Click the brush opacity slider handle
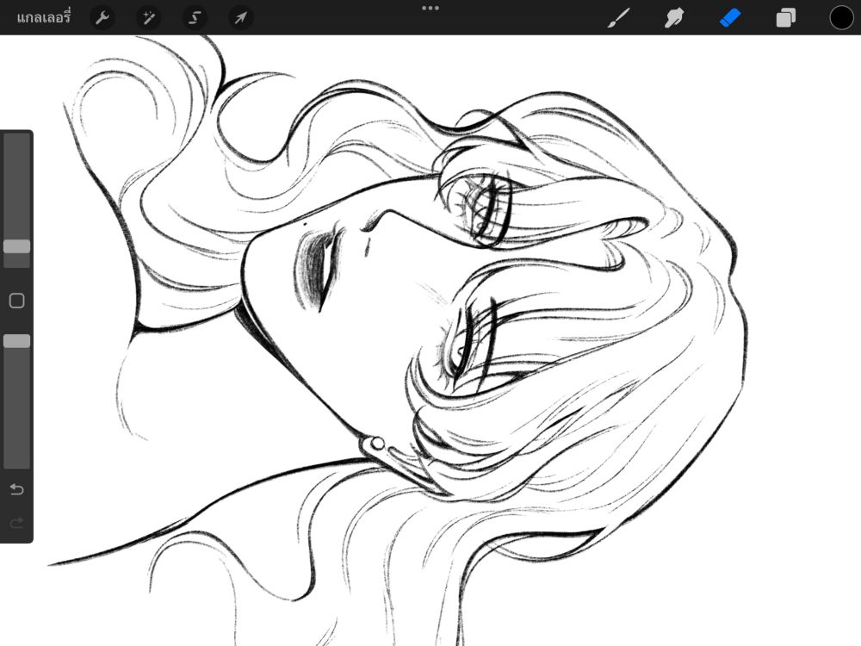The height and width of the screenshot is (646, 861). [17, 341]
